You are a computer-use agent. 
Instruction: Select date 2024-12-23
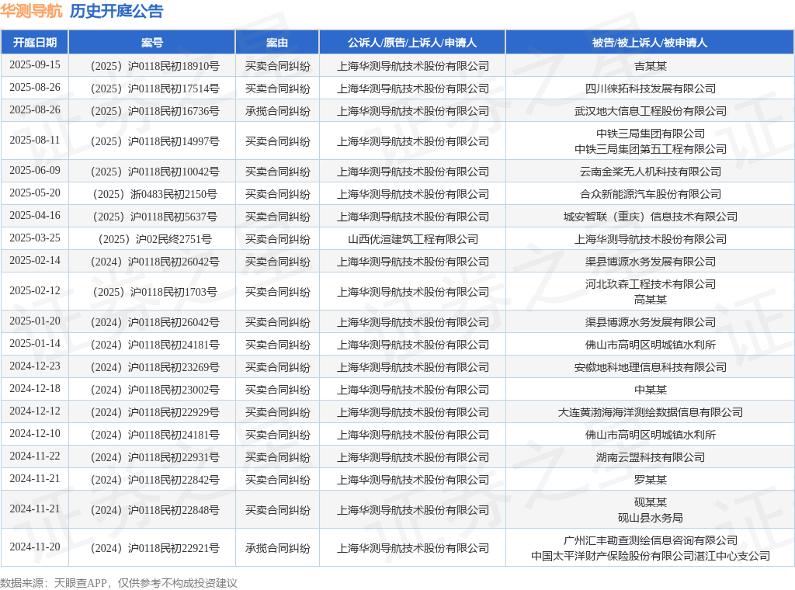coord(34,366)
